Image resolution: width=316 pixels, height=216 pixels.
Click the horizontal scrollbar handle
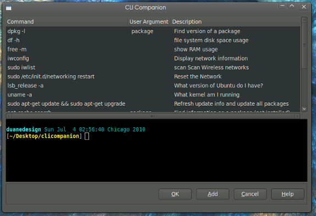point(153,116)
